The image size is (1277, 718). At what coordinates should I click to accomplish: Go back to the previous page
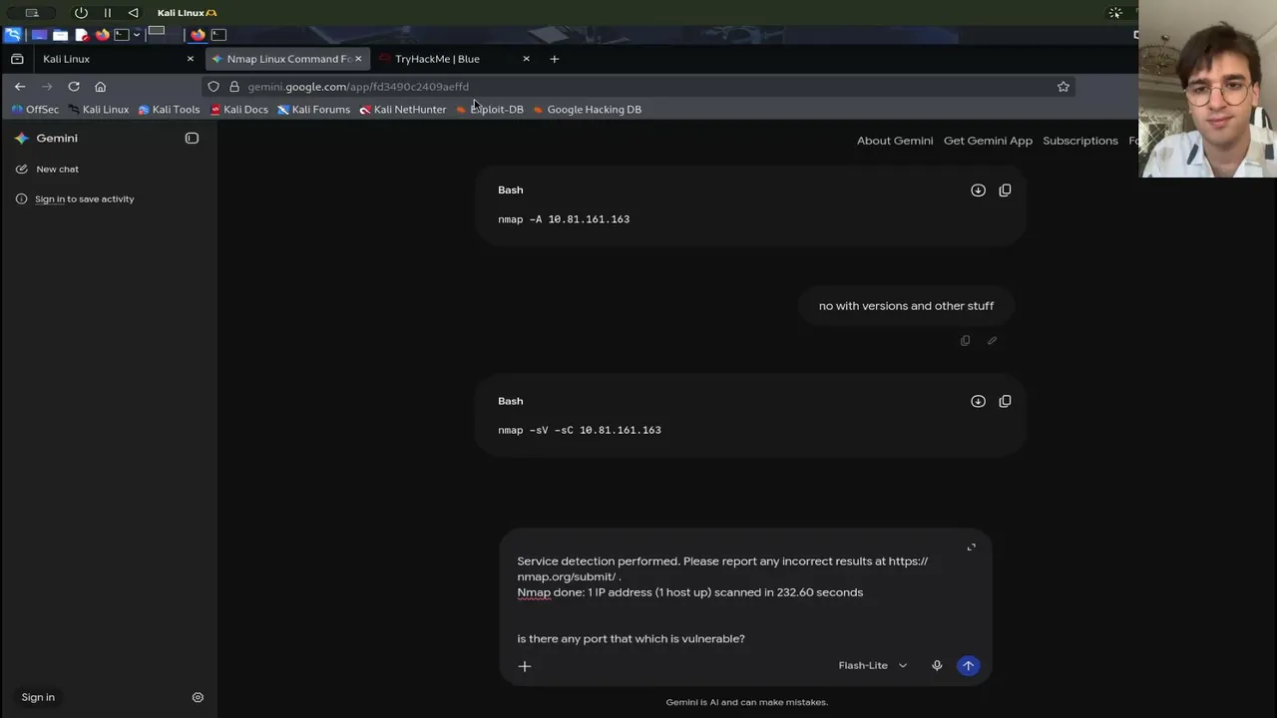tap(20, 87)
